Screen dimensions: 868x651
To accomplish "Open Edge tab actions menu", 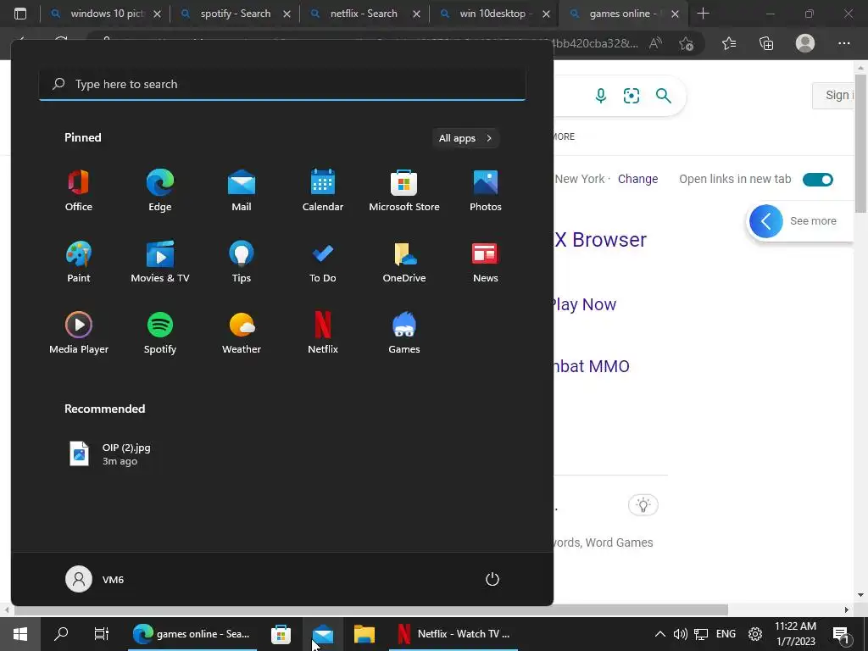I will pyautogui.click(x=20, y=14).
